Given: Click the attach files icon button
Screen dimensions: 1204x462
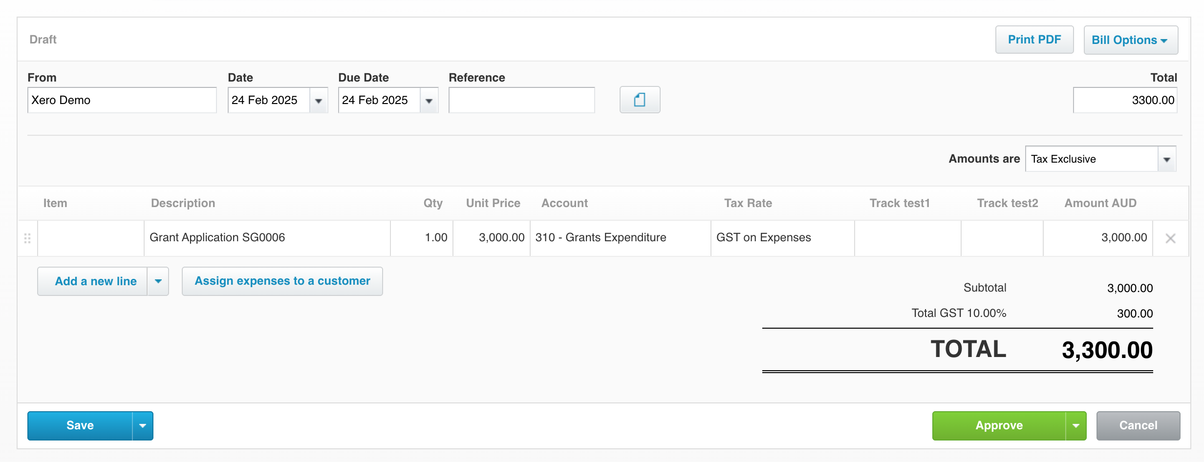Looking at the screenshot, I should 640,100.
